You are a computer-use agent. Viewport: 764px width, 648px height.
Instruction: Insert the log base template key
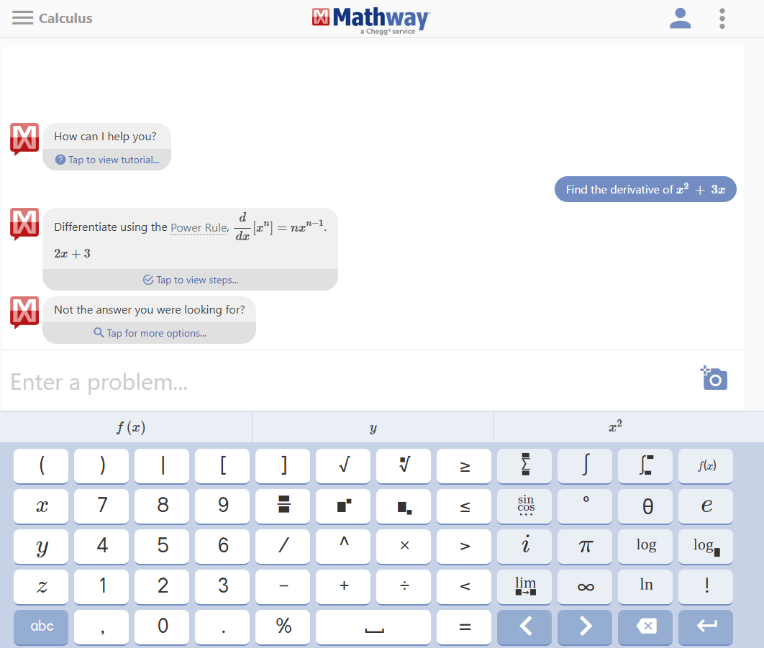point(706,546)
